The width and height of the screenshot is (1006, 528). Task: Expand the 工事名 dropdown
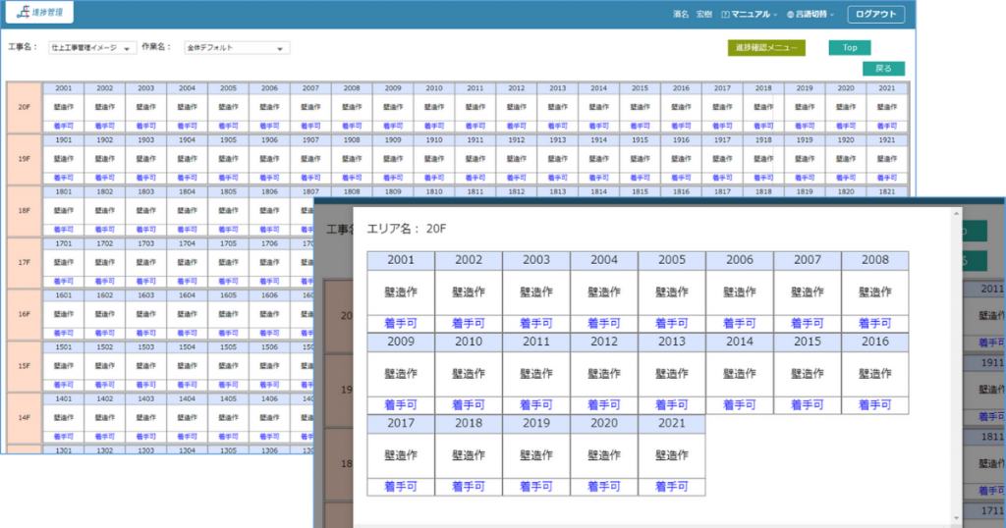click(x=93, y=48)
